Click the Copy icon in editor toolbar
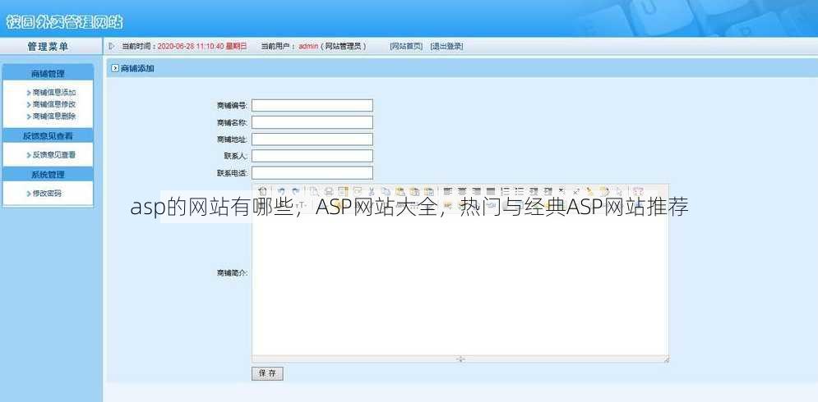Screen dimensions: 818x402 pyautogui.click(x=386, y=192)
